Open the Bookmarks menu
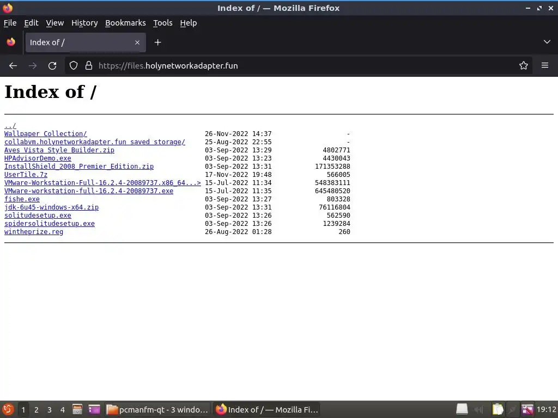The width and height of the screenshot is (558, 418). [125, 23]
